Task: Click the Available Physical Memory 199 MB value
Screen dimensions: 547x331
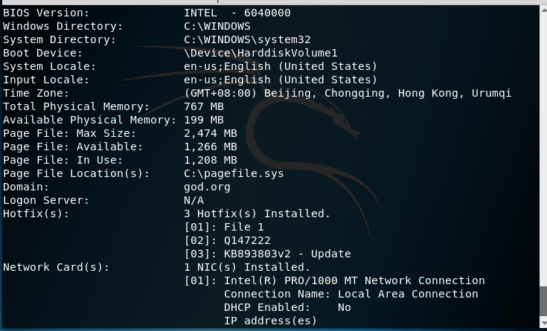Action: (204, 120)
